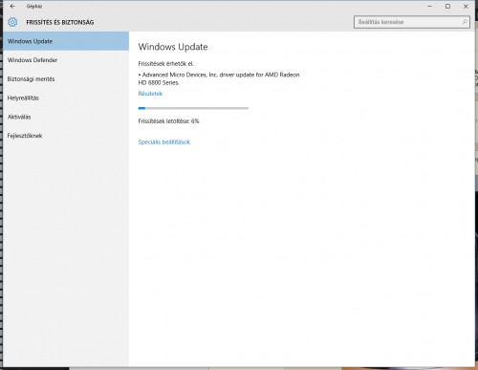Open Fejlesztőknek section
Viewport: 478px width, 370px height.
(x=66, y=136)
